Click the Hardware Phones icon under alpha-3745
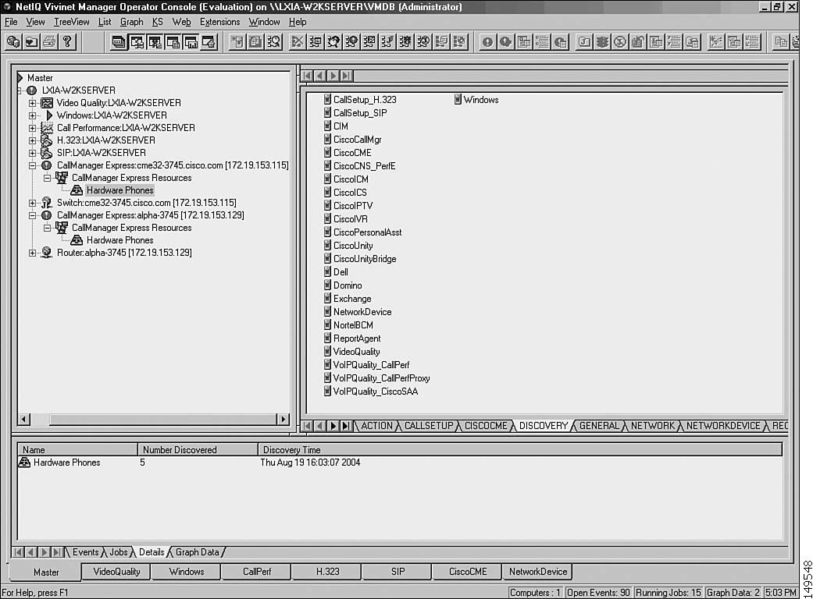 (x=77, y=240)
